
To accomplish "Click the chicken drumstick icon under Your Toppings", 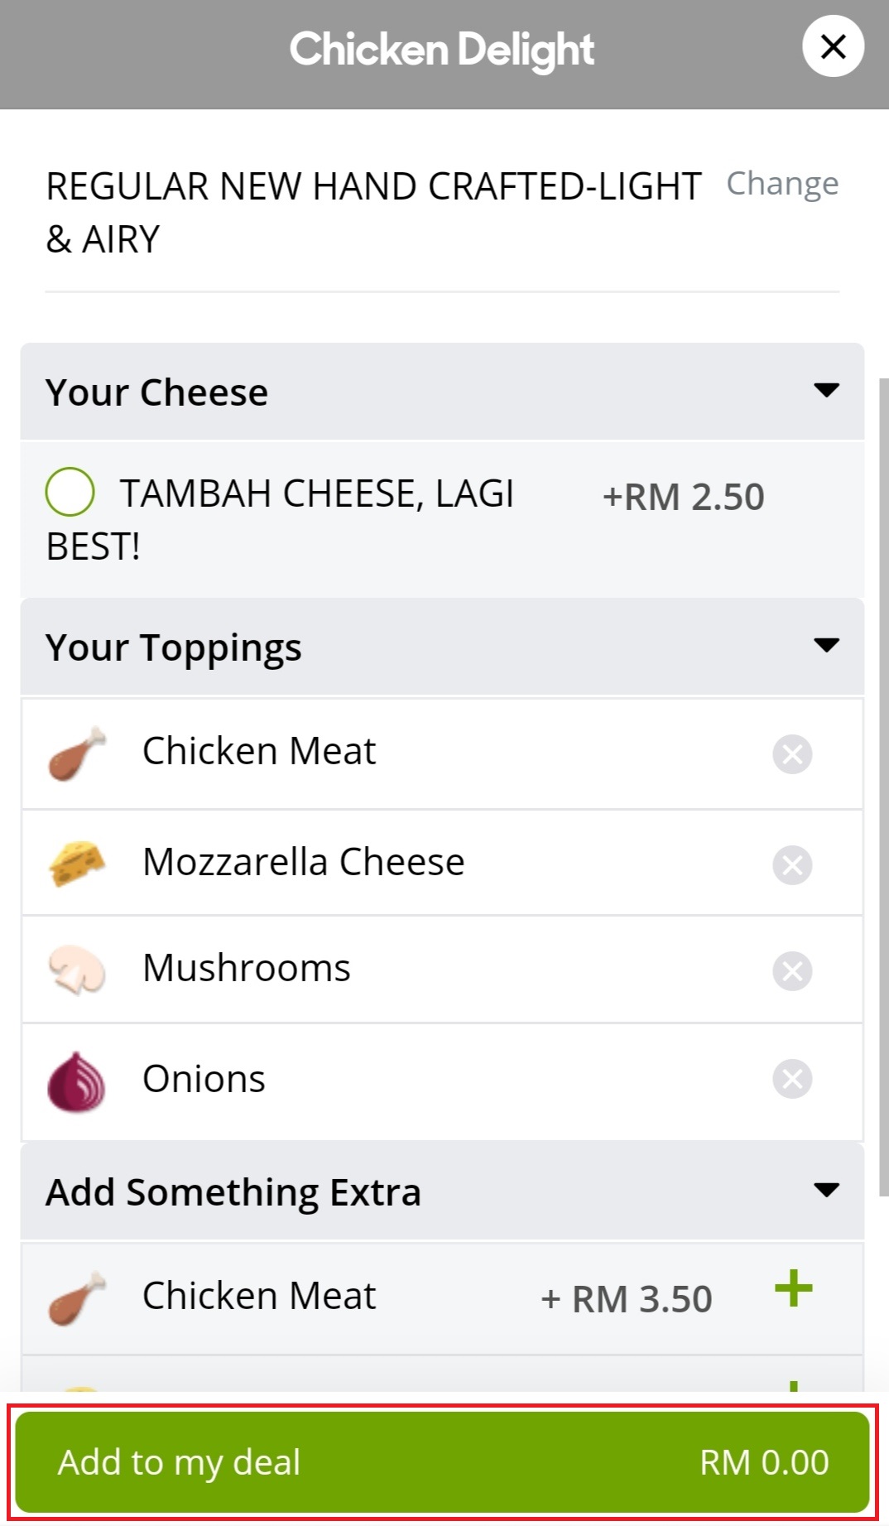I will pyautogui.click(x=77, y=753).
